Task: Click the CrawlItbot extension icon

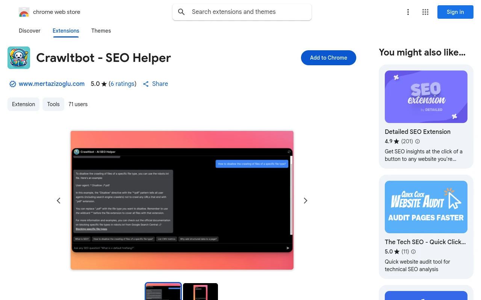Action: [x=19, y=58]
